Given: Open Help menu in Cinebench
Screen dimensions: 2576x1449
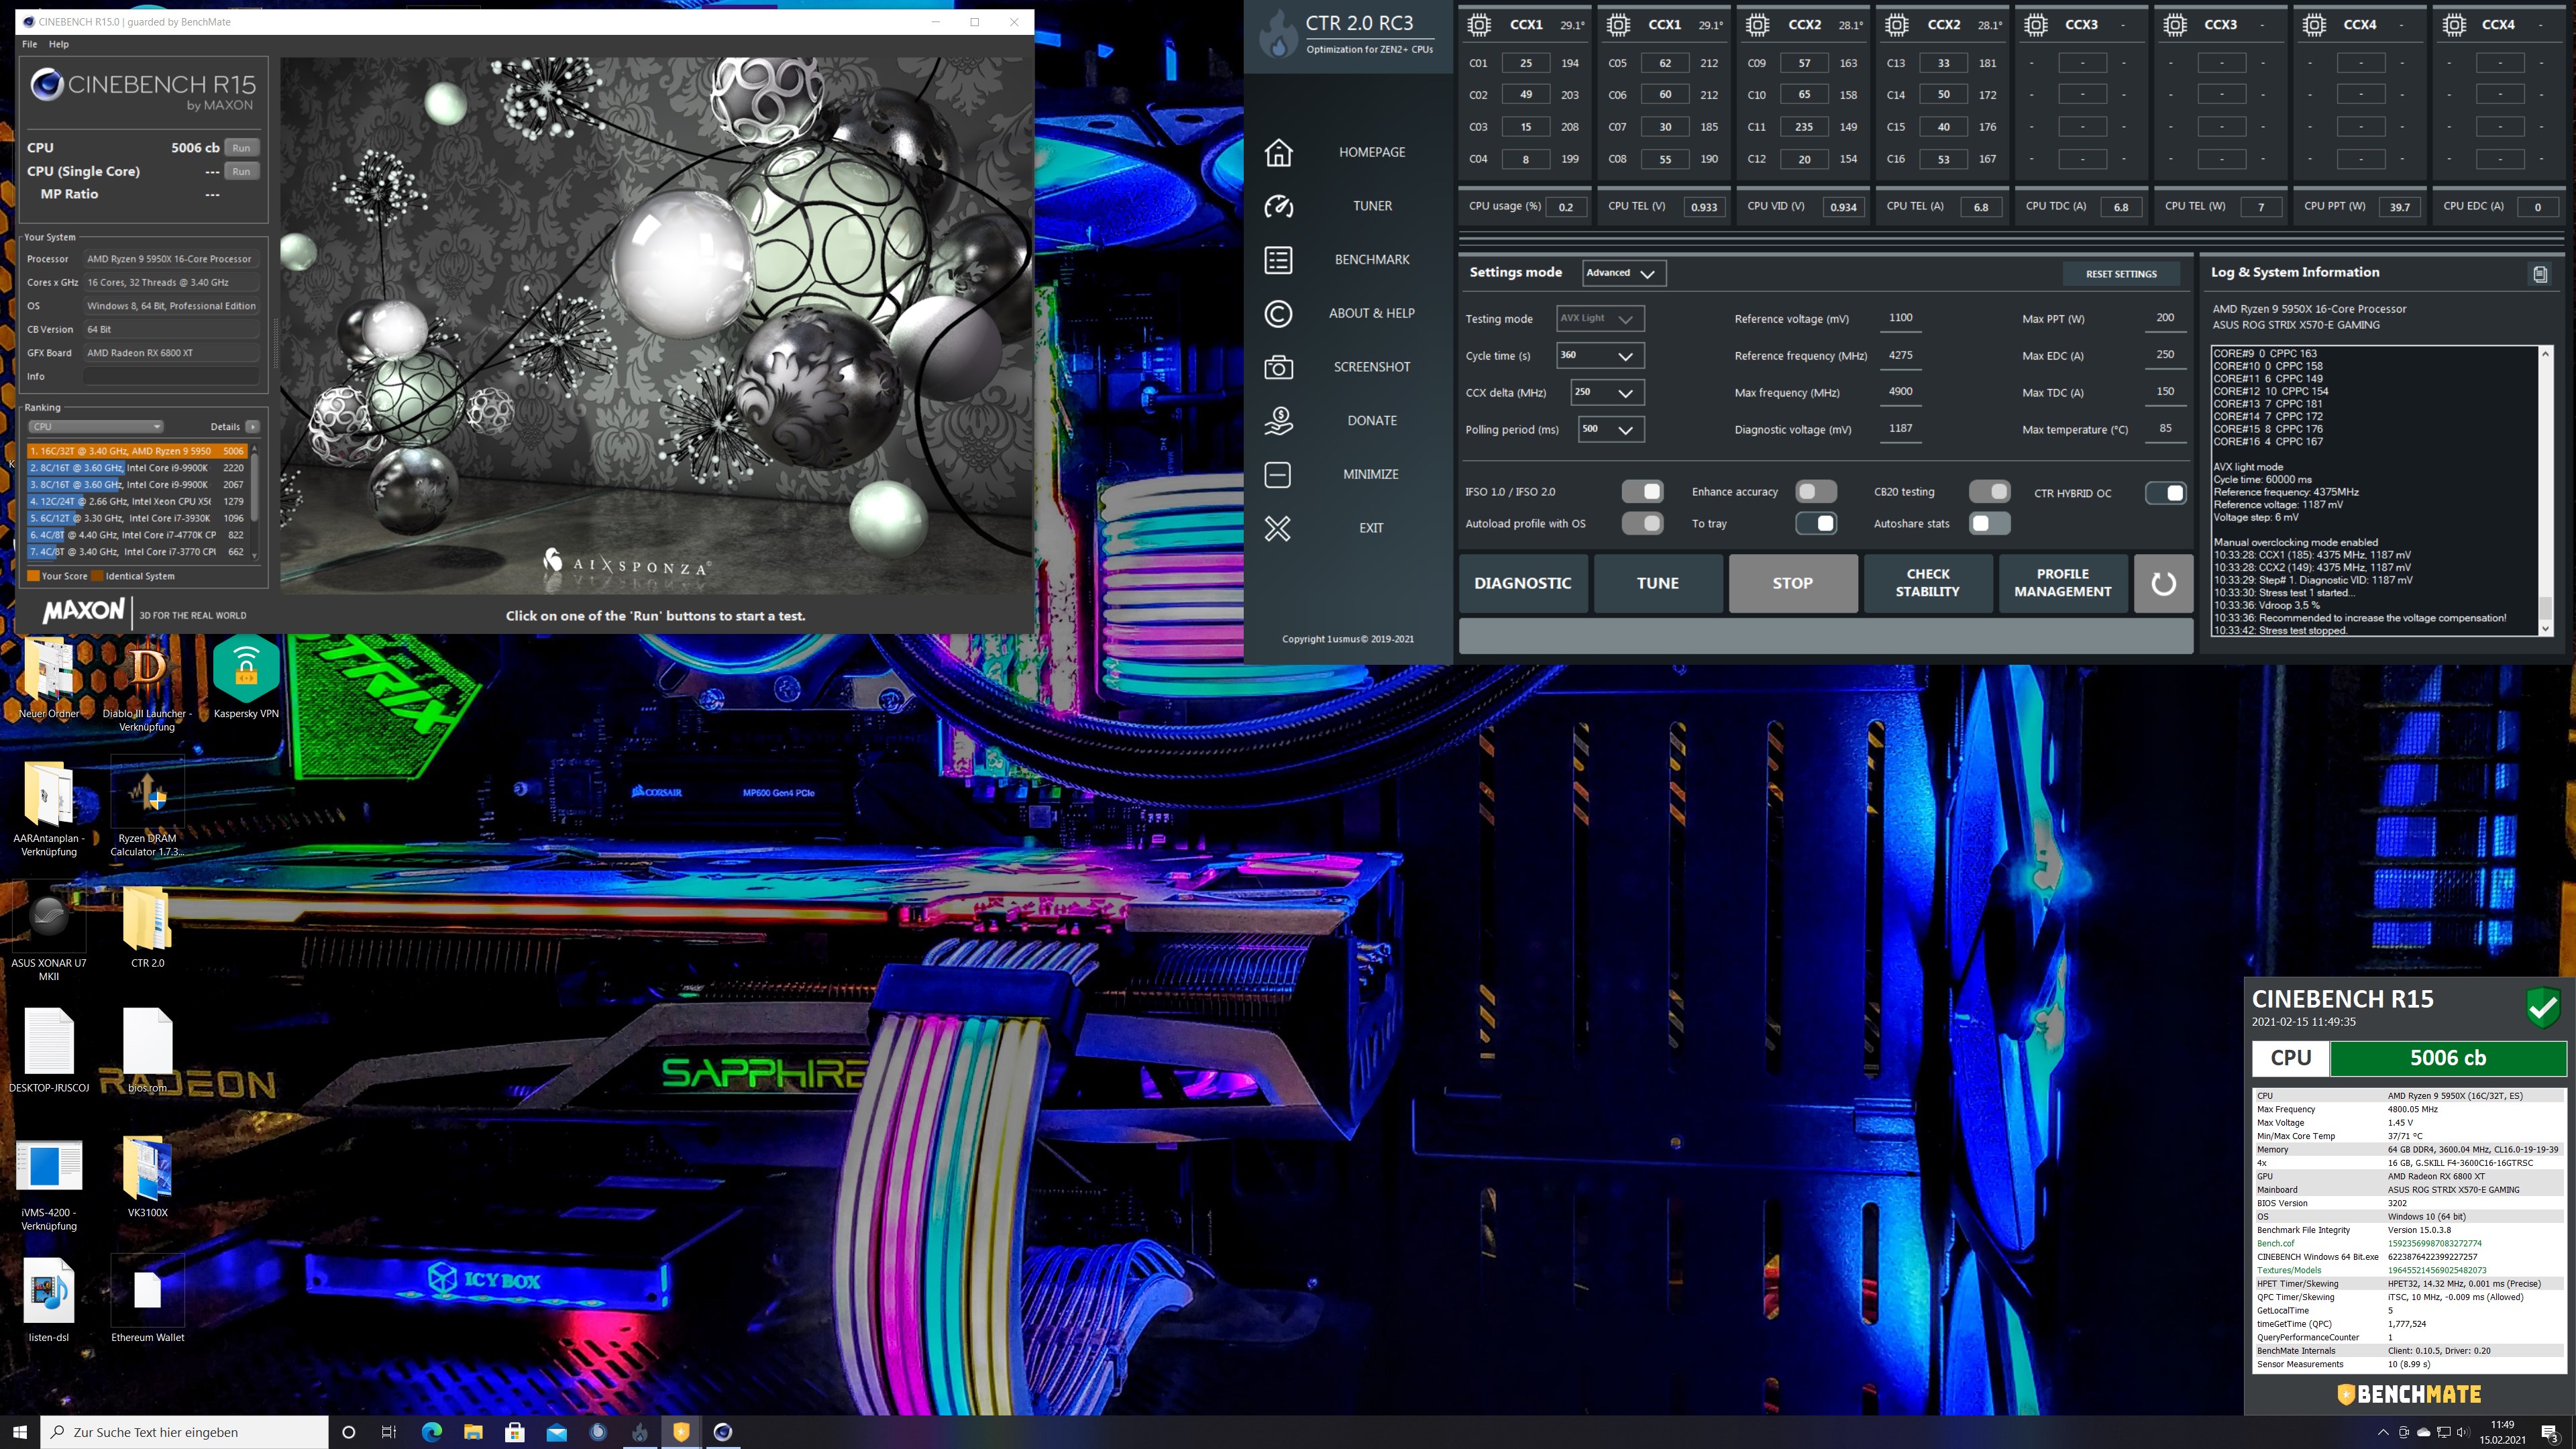Looking at the screenshot, I should 59,44.
